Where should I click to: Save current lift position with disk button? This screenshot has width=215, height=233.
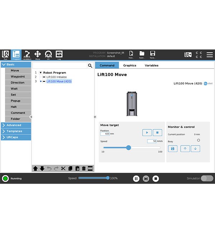pyautogui.click(x=173, y=149)
